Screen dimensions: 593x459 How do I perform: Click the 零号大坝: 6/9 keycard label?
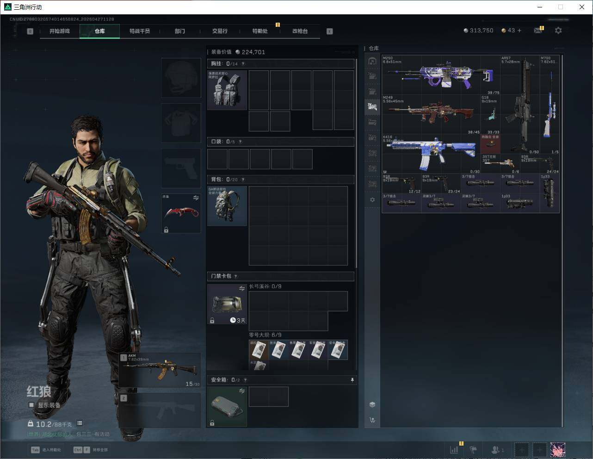coord(265,335)
